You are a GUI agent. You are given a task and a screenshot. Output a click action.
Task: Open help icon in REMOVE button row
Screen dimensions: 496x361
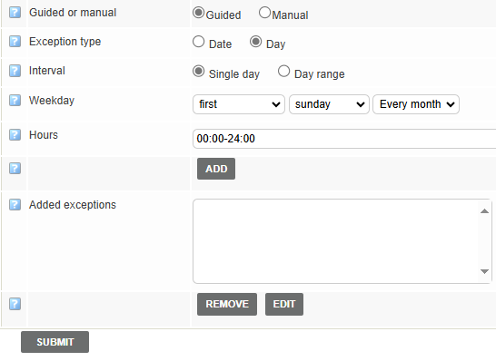click(x=15, y=304)
